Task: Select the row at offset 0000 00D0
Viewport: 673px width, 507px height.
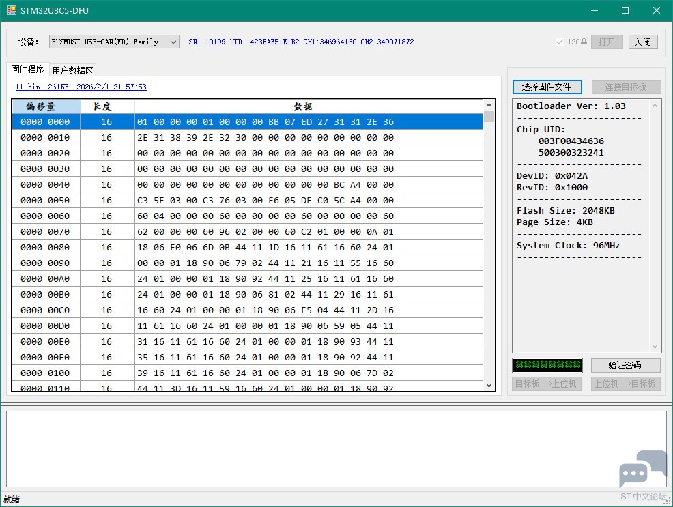Action: [247, 326]
